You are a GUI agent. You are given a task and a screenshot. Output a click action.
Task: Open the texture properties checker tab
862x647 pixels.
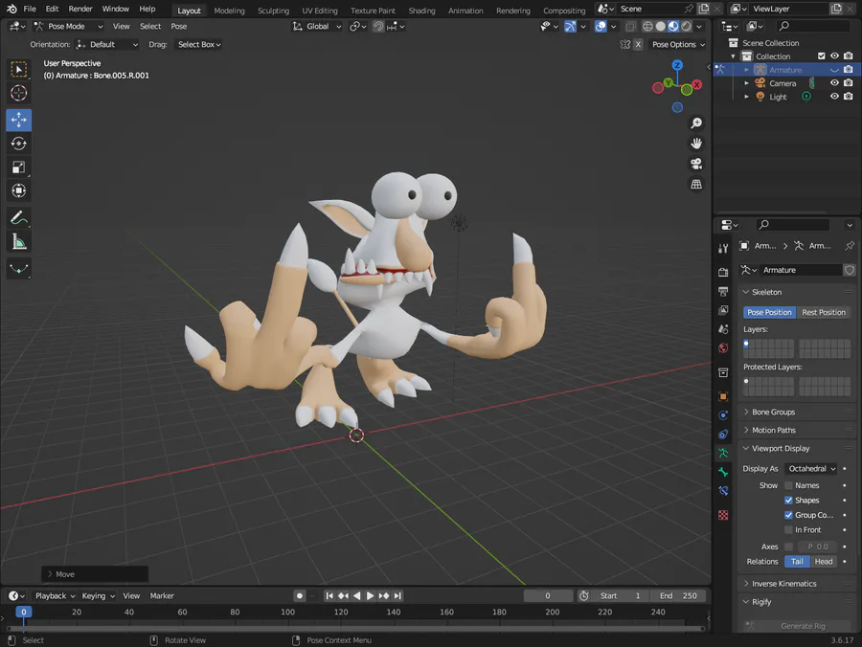pos(723,515)
